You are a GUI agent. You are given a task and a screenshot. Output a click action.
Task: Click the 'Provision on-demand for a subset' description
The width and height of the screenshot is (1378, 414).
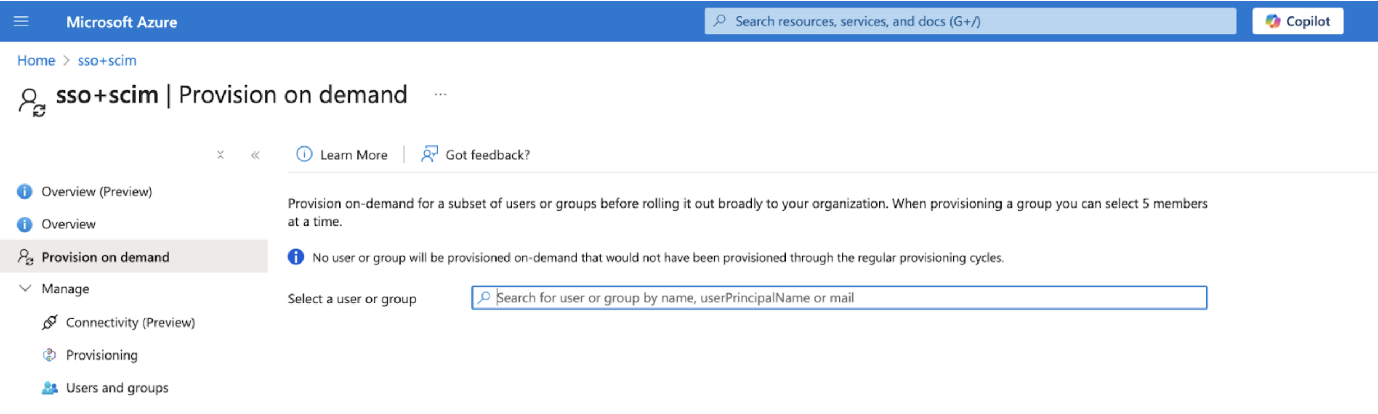coord(747,212)
